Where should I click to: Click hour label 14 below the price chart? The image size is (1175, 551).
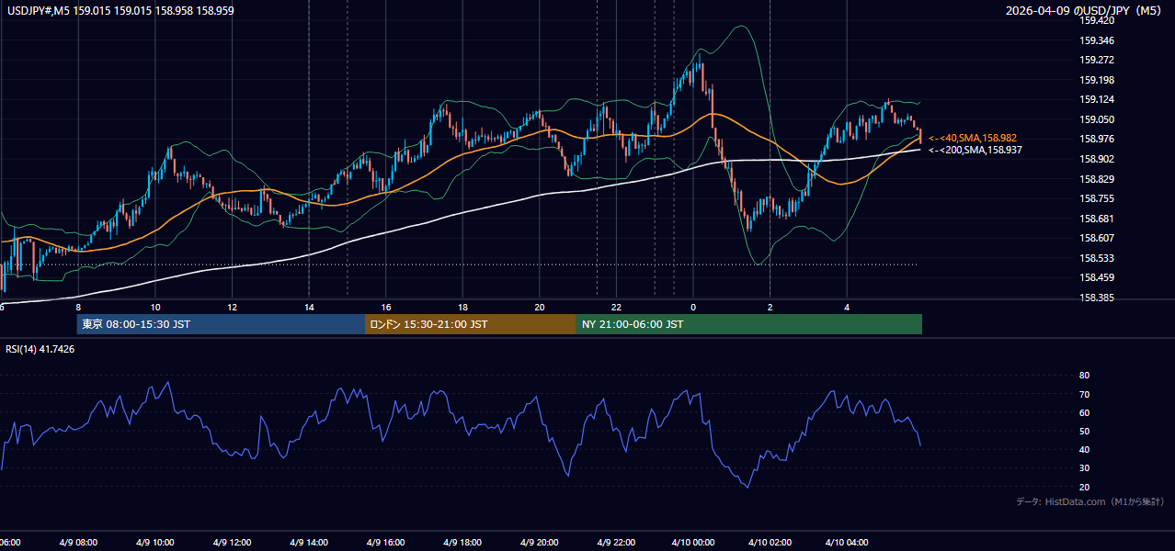(x=310, y=308)
